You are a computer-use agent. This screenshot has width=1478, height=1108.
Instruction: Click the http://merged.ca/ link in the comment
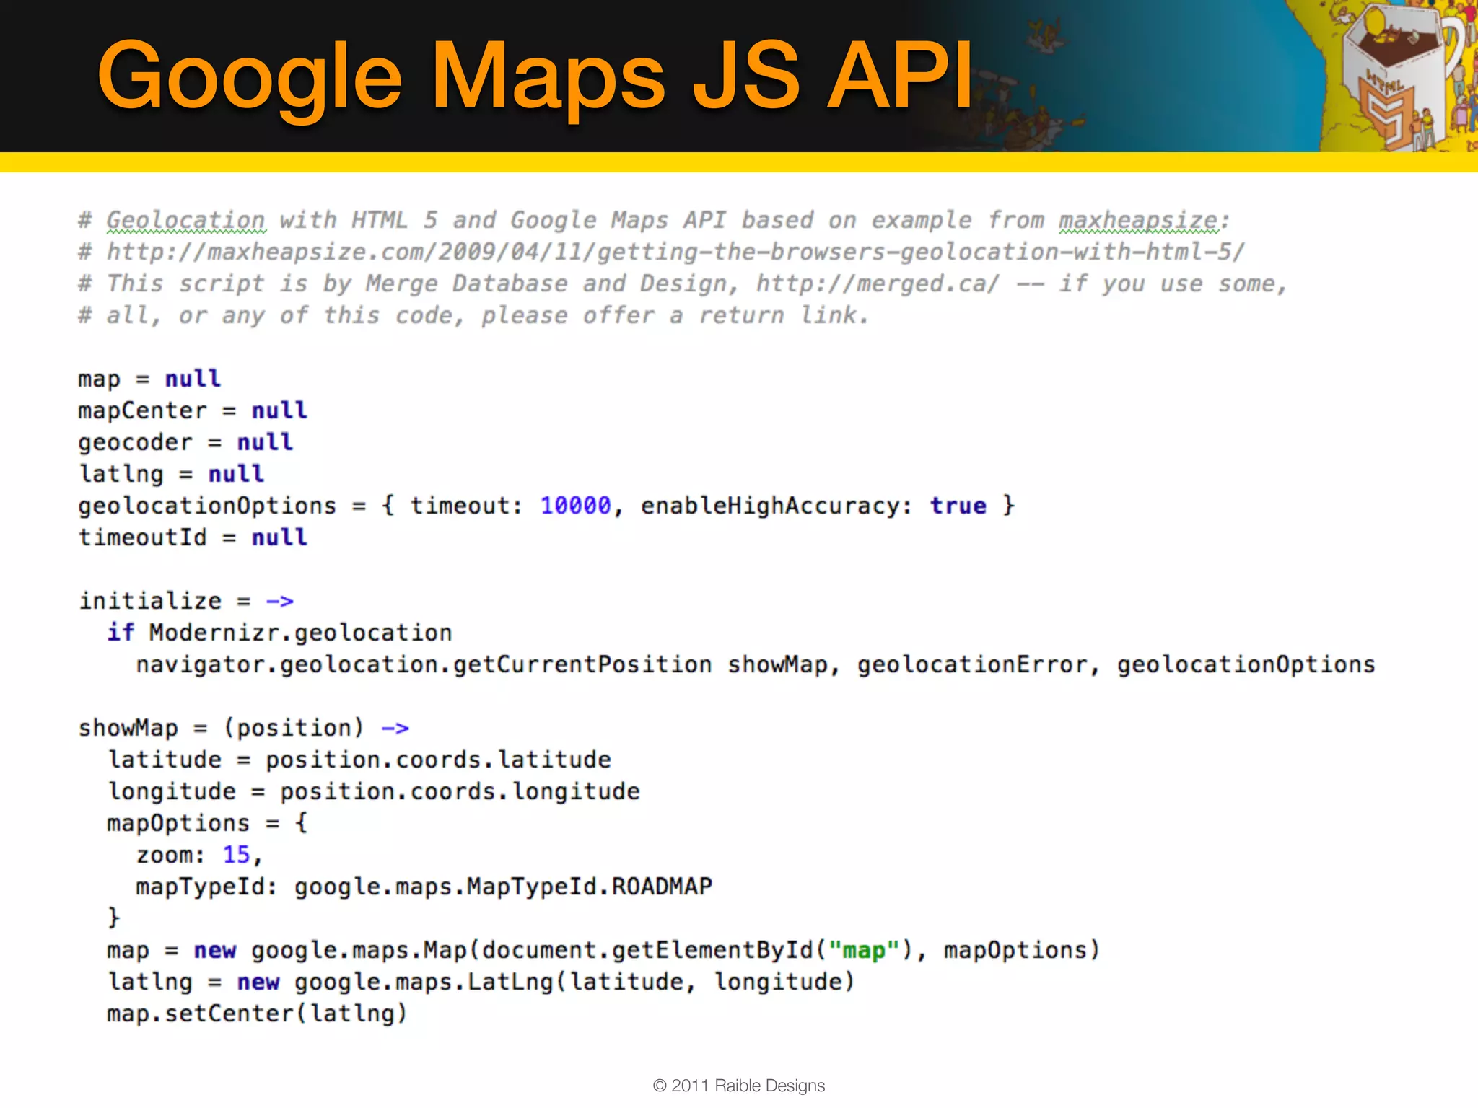[x=878, y=283]
